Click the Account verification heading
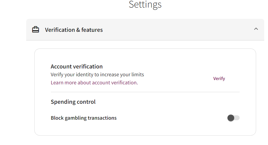 click(x=77, y=67)
